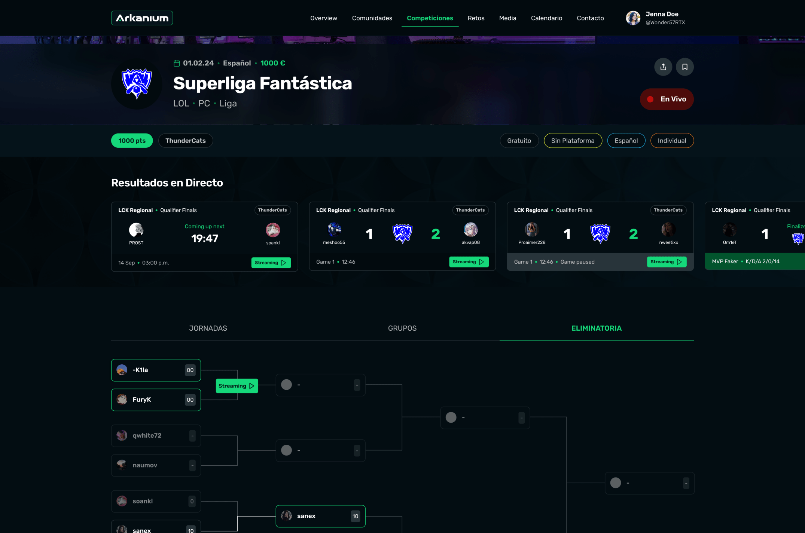The width and height of the screenshot is (805, 533).
Task: Click the 1000 pts green badge
Action: pyautogui.click(x=132, y=141)
